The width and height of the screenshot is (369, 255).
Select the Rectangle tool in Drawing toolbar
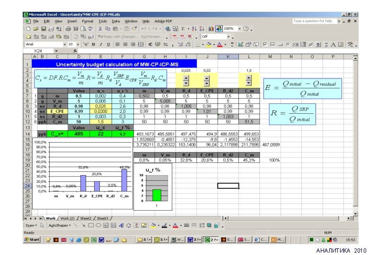91,225
